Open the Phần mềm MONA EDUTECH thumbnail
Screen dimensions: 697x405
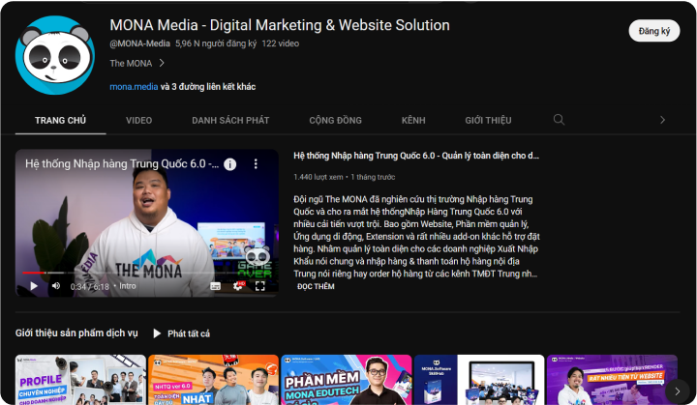point(347,379)
